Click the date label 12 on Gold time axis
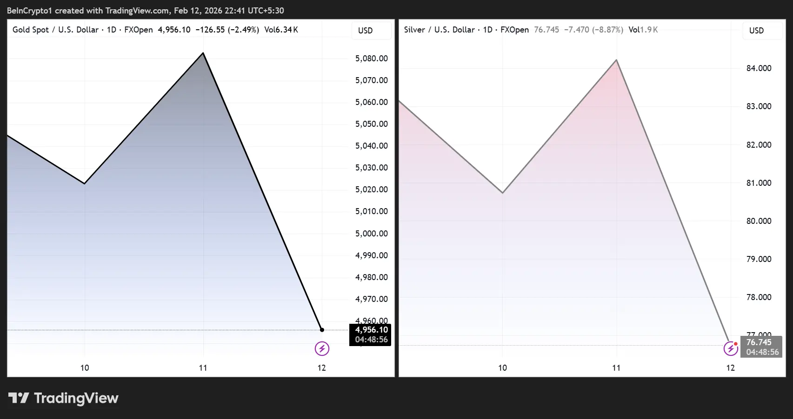This screenshot has width=793, height=419. tap(322, 367)
